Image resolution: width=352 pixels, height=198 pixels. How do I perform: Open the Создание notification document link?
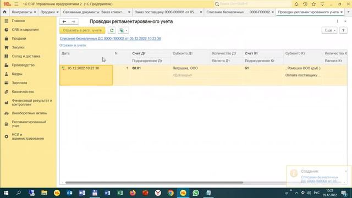(x=319, y=179)
